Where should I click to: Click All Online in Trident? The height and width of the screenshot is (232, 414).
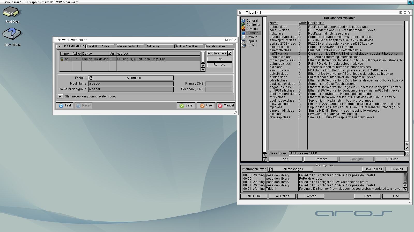254,196
